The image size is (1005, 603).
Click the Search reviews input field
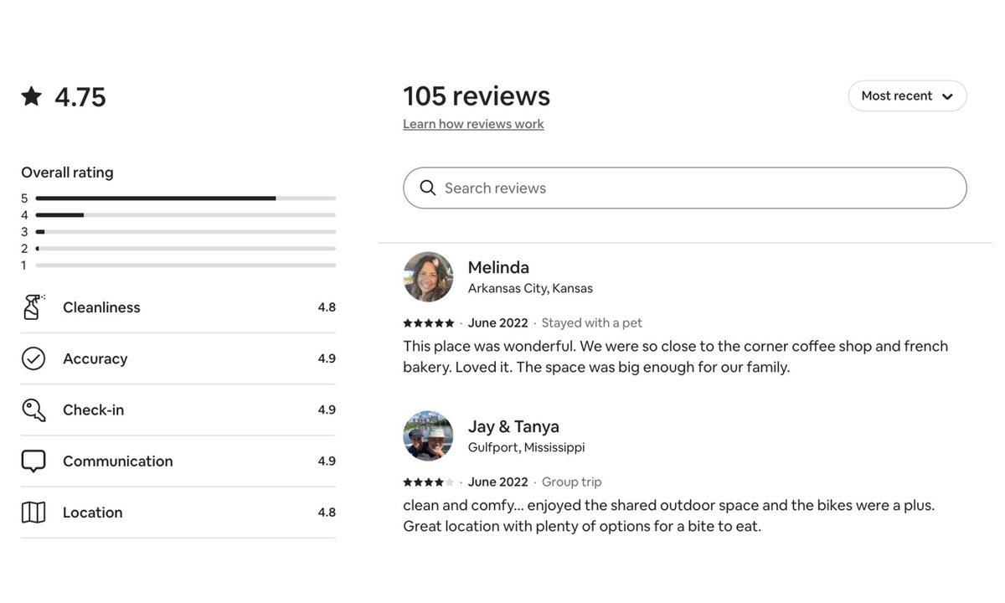point(695,188)
